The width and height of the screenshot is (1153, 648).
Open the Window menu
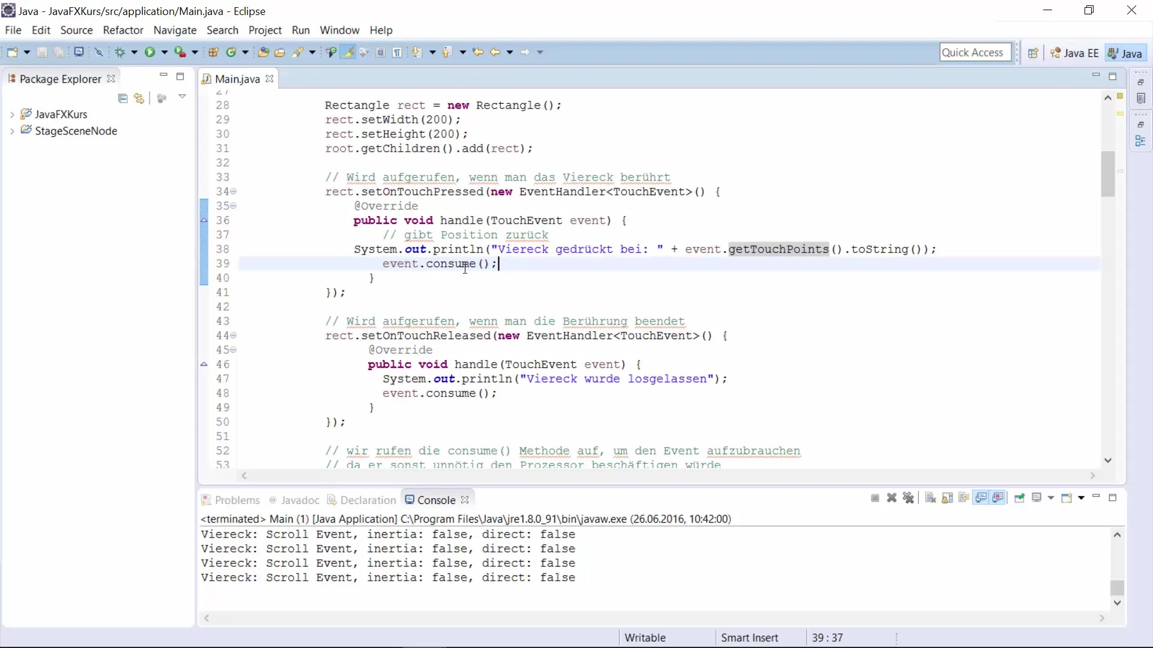click(339, 30)
